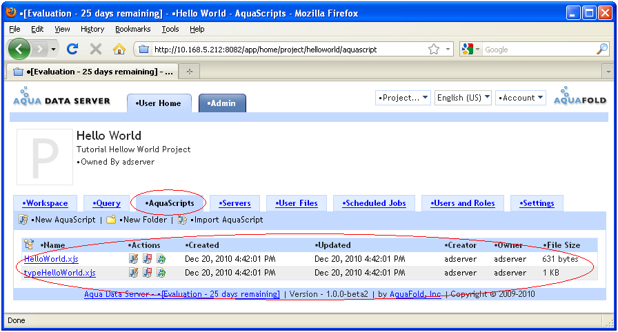Viewport: 618px width, 332px height.
Task: Open the Edit menu
Action: click(37, 29)
